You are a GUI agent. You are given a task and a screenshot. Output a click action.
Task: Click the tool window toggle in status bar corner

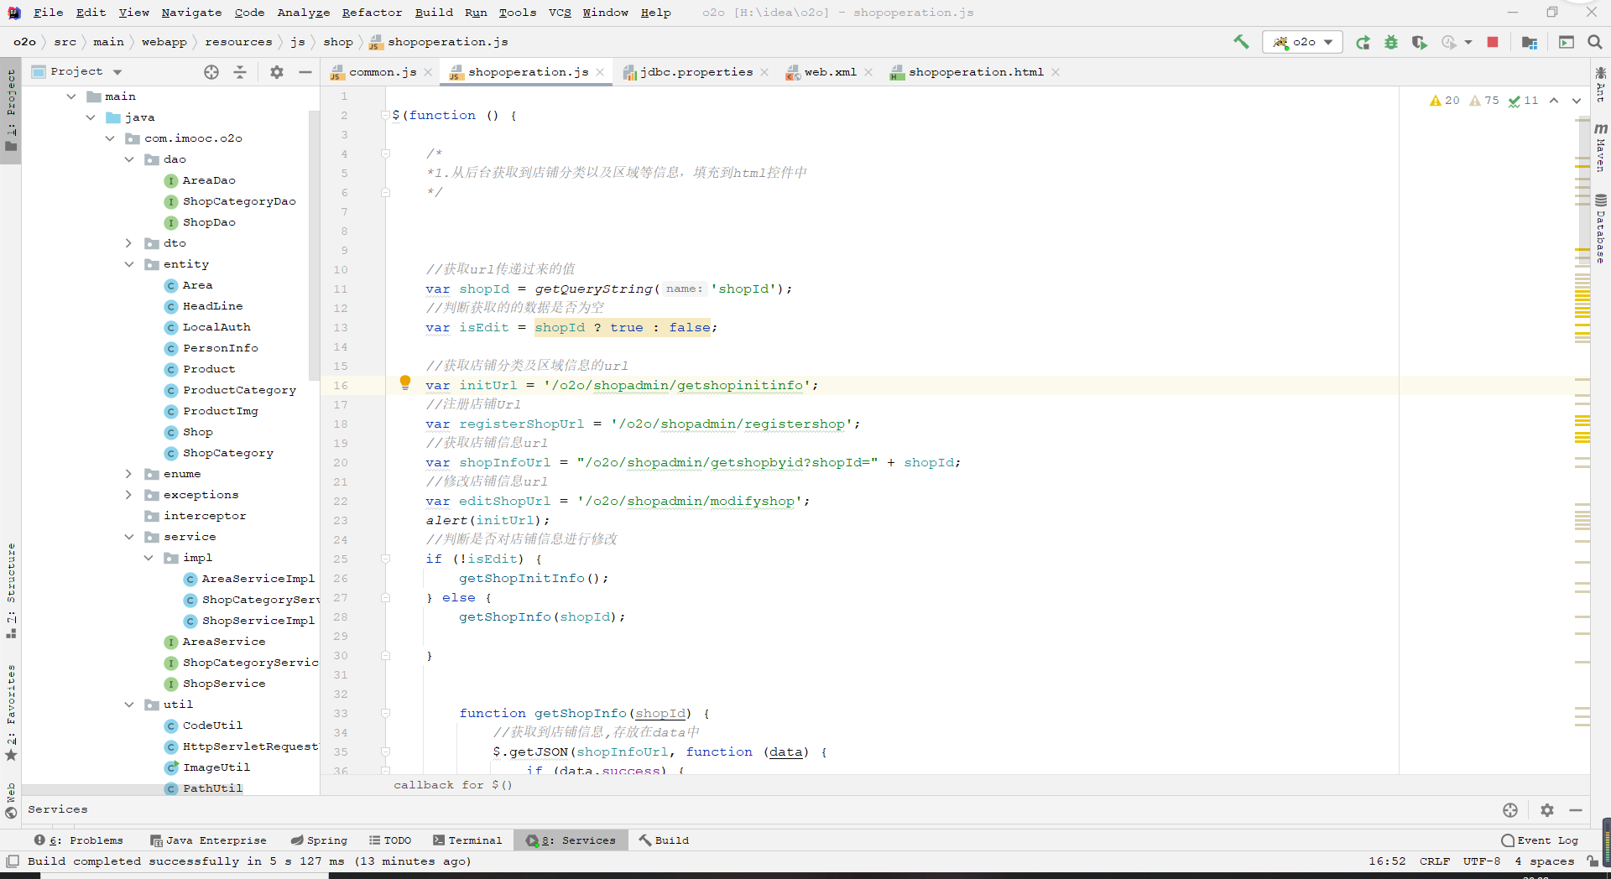click(13, 861)
